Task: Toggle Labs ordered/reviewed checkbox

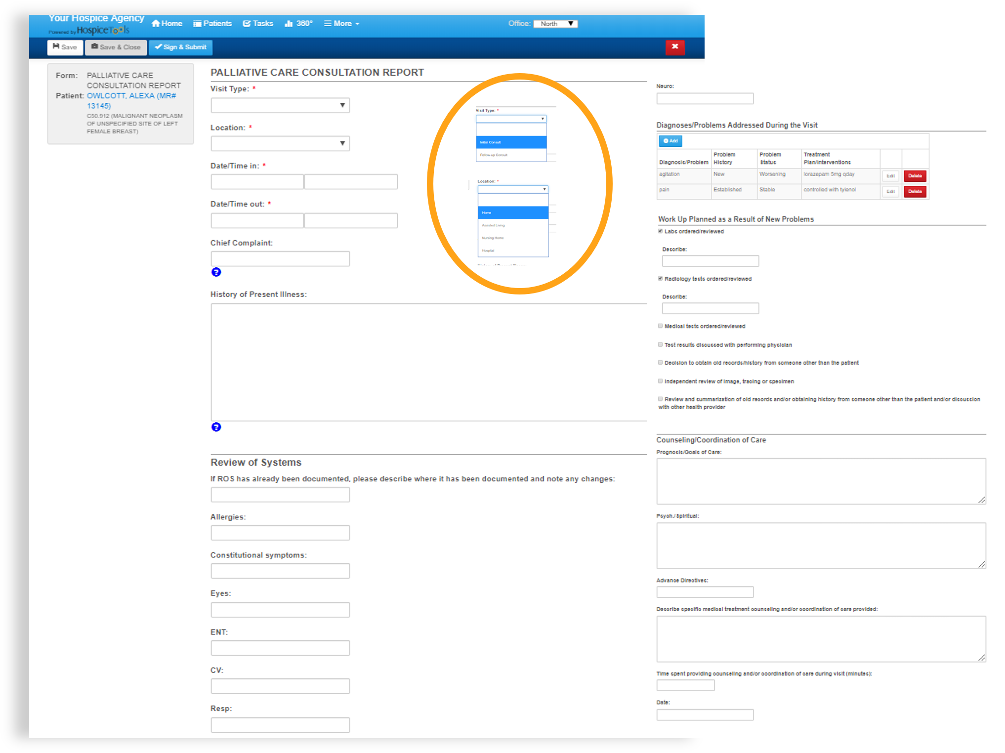Action: click(x=661, y=231)
